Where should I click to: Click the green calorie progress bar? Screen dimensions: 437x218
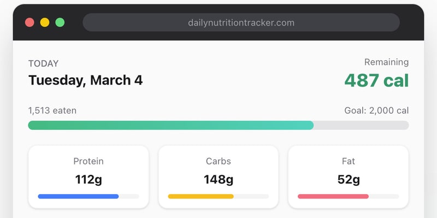pos(171,125)
